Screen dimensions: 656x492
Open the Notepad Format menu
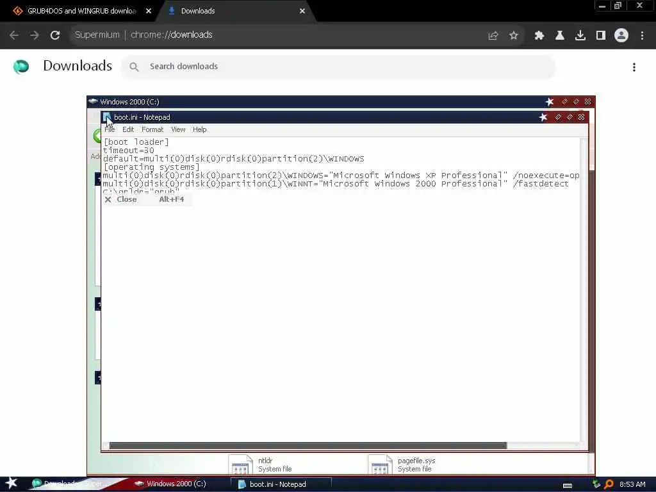point(152,129)
